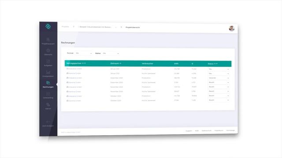The image size is (282, 158).
Task: Open status dropdown for Industrie GmbH November 2020
Action: pyautogui.click(x=219, y=87)
